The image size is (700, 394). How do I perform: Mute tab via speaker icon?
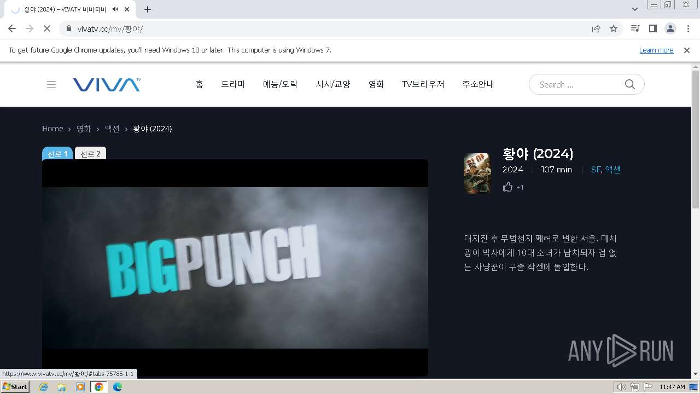tap(115, 9)
